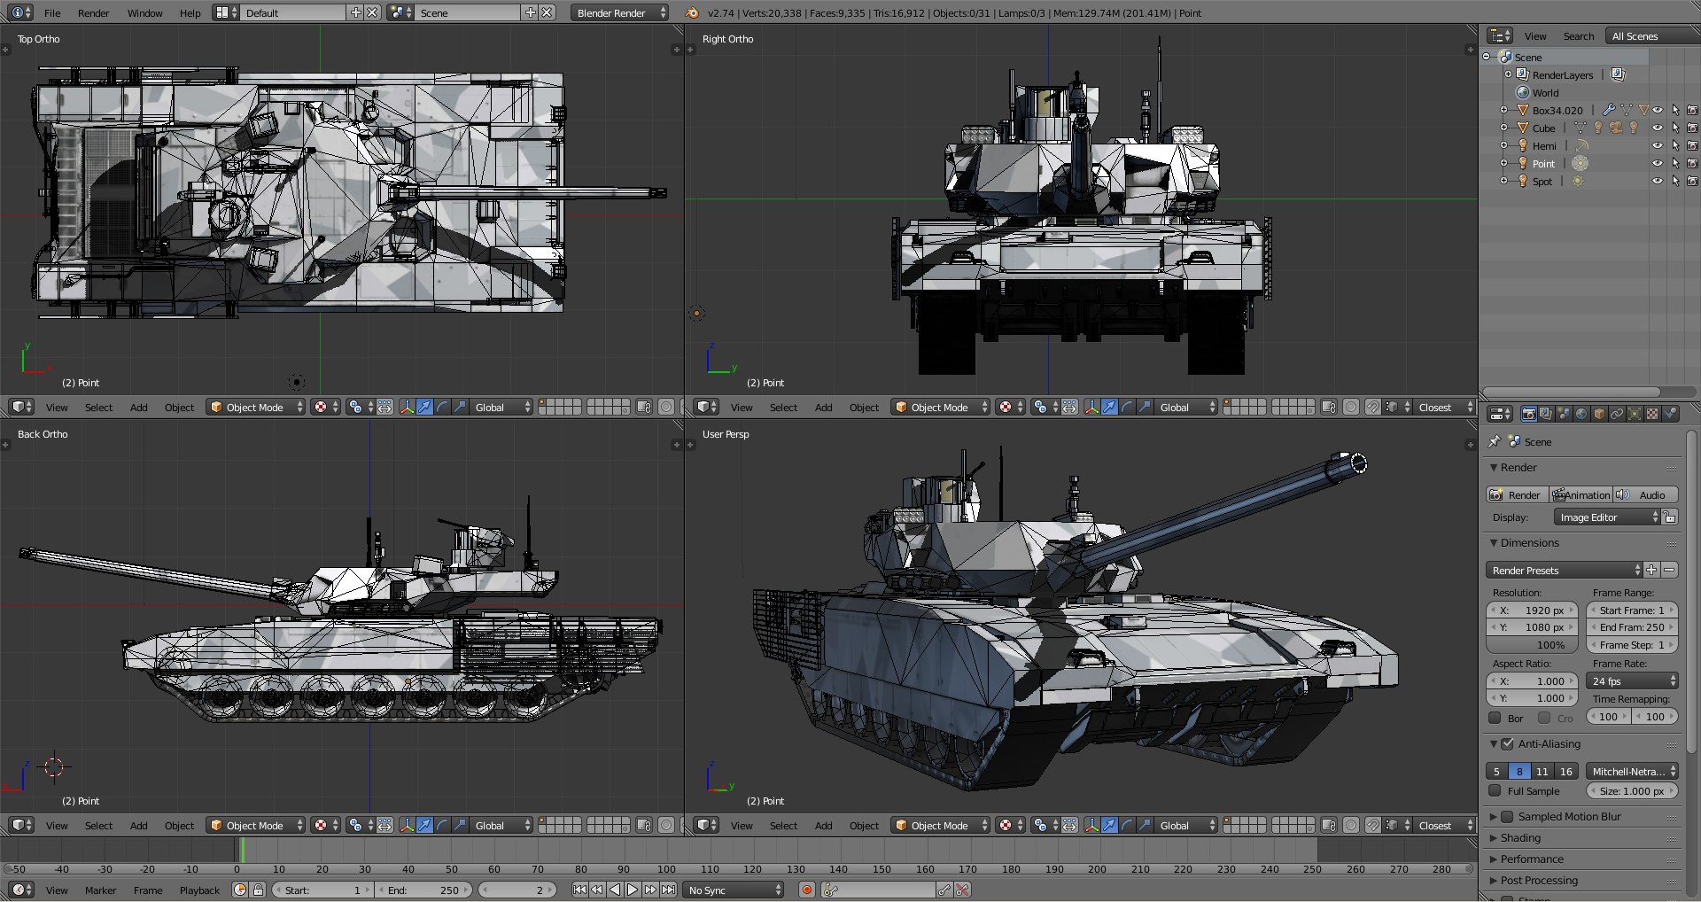Click the wrench modifier icon on Box34.020
The height and width of the screenshot is (902, 1701).
(x=1609, y=110)
